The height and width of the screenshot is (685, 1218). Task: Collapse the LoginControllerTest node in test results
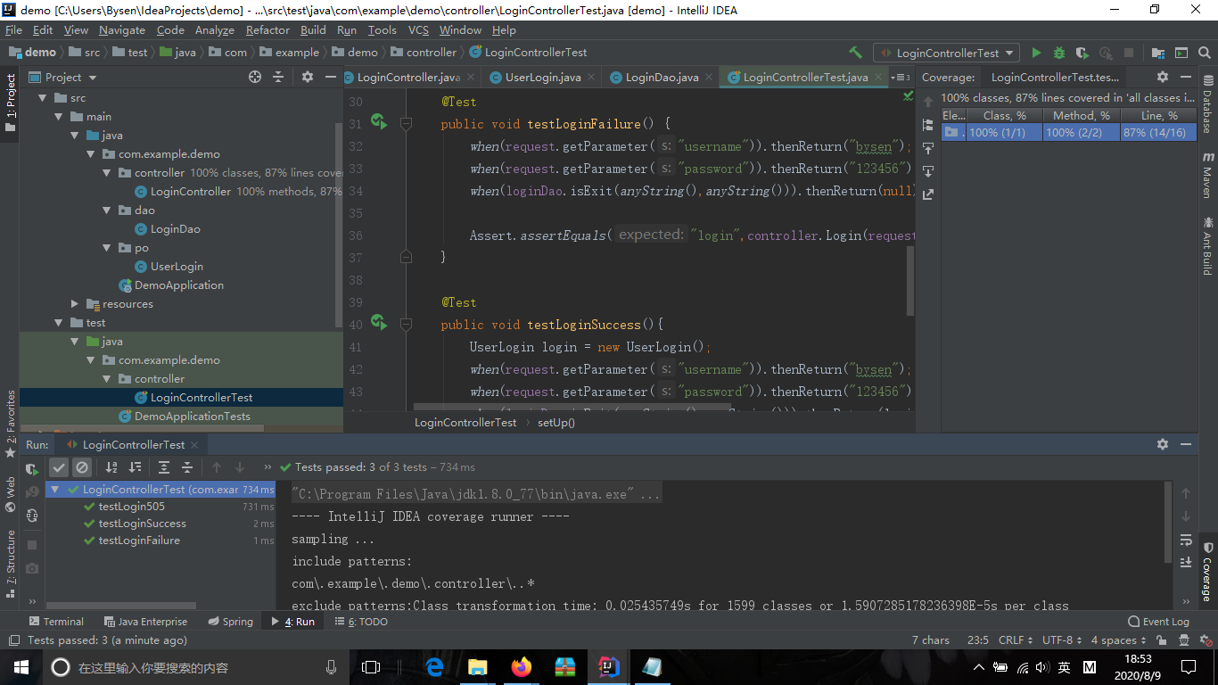(x=54, y=490)
